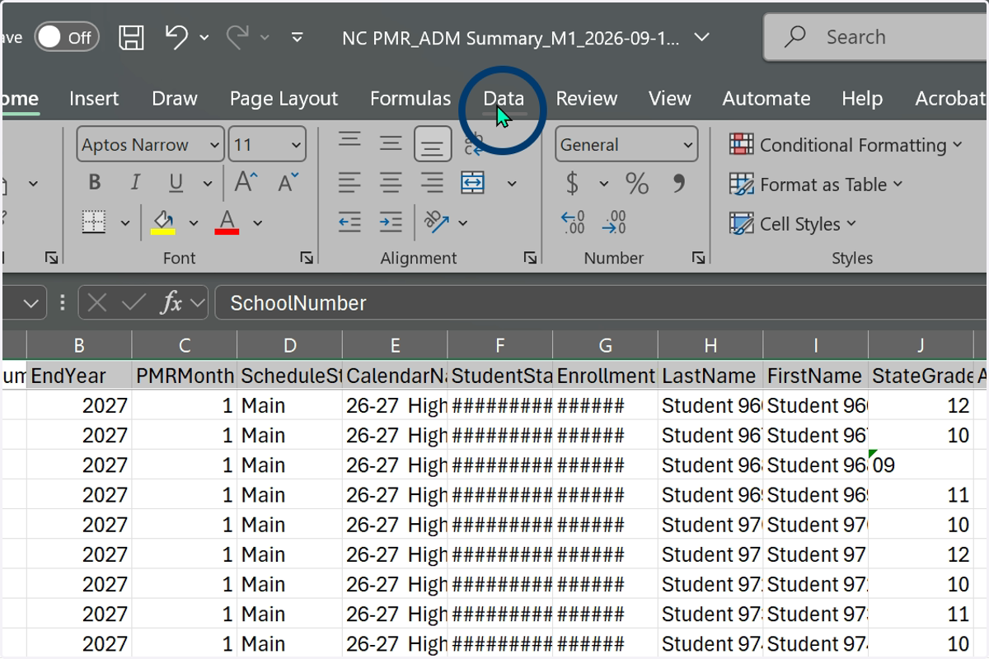This screenshot has width=989, height=659.
Task: Toggle Bold formatting
Action: click(x=95, y=183)
